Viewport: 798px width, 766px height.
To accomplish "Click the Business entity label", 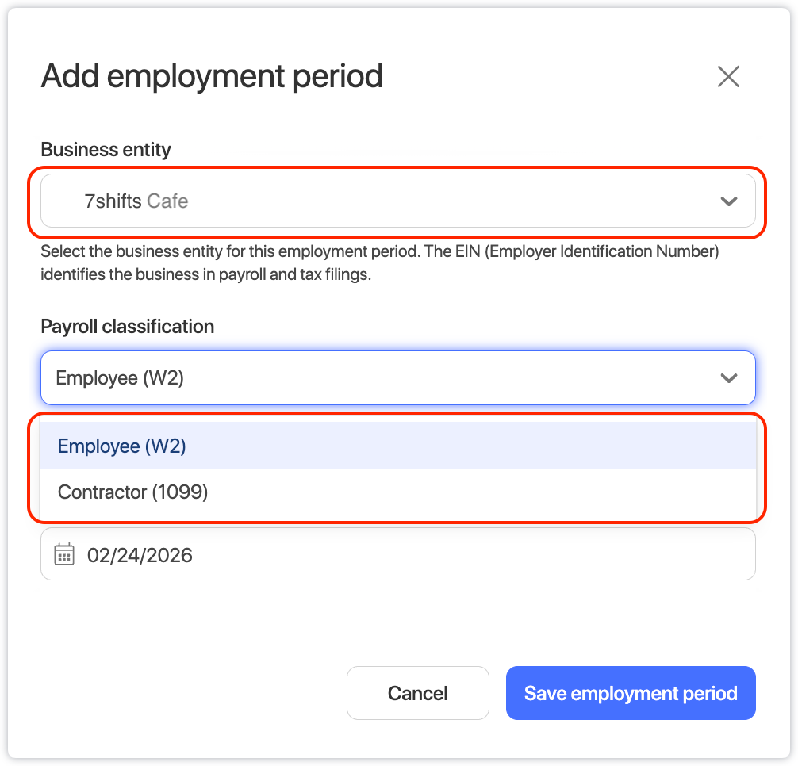I will coord(106,149).
